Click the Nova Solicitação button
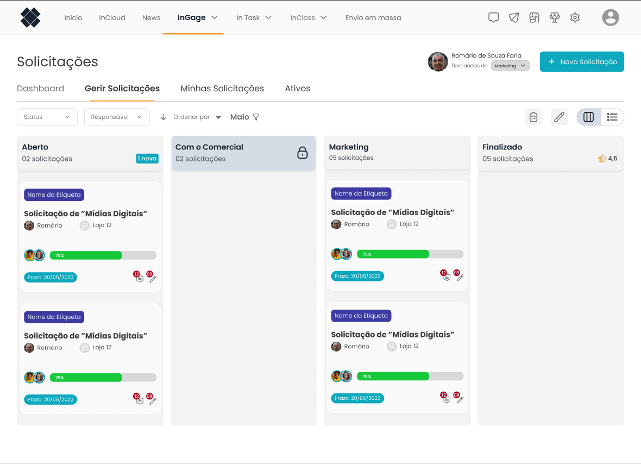This screenshot has height=464, width=641. click(582, 62)
